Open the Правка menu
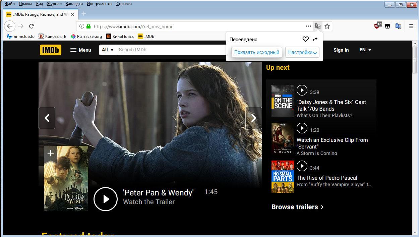This screenshot has width=419, height=237. click(25, 4)
